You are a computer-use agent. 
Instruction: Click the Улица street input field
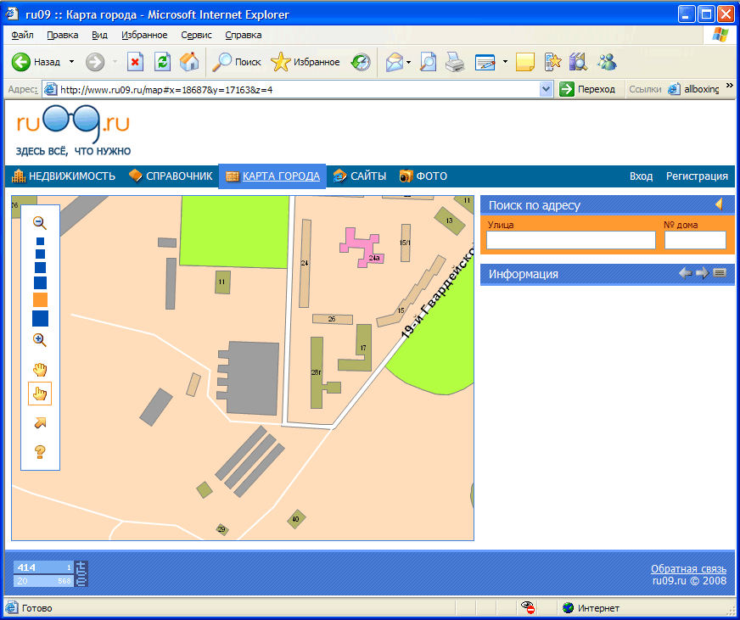[571, 240]
